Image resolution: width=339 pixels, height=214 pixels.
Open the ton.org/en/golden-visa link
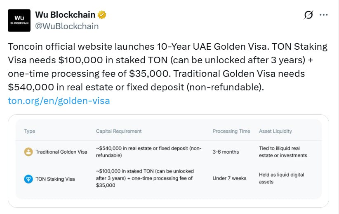click(59, 101)
